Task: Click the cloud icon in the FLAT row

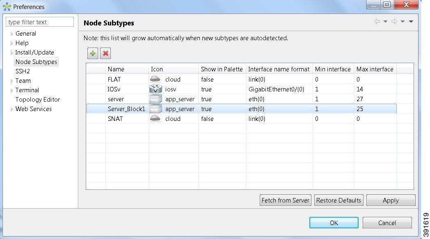Action: click(x=155, y=79)
